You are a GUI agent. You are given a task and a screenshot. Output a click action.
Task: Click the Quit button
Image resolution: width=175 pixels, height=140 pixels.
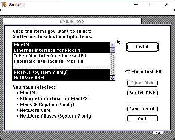[142, 119]
